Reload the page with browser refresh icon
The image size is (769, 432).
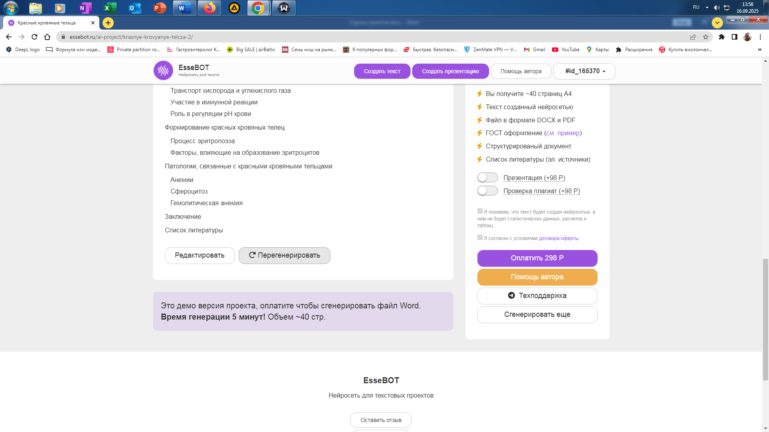[x=34, y=37]
